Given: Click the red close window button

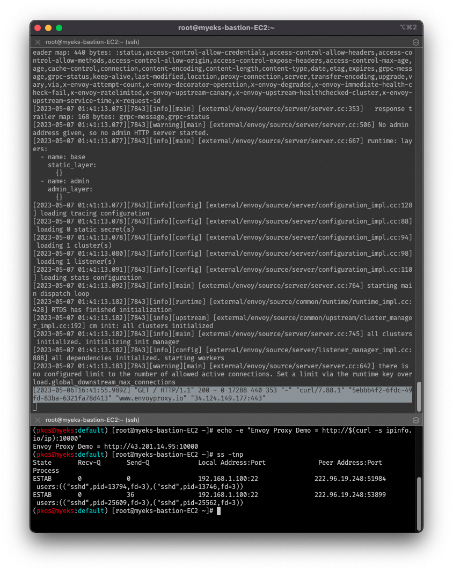Looking at the screenshot, I should (38, 28).
